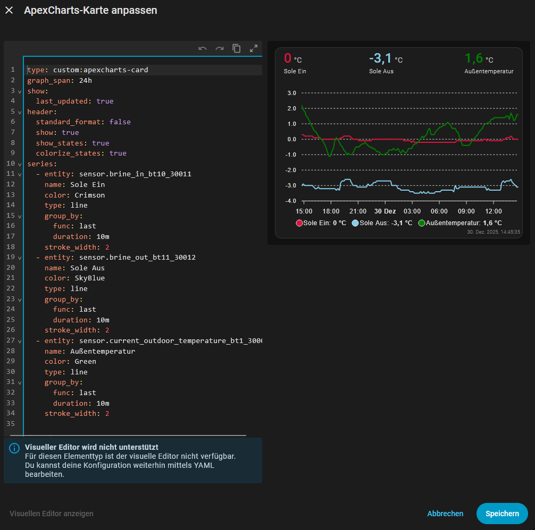
Task: Collapse the 'header' block at line 5
Action: pos(20,112)
